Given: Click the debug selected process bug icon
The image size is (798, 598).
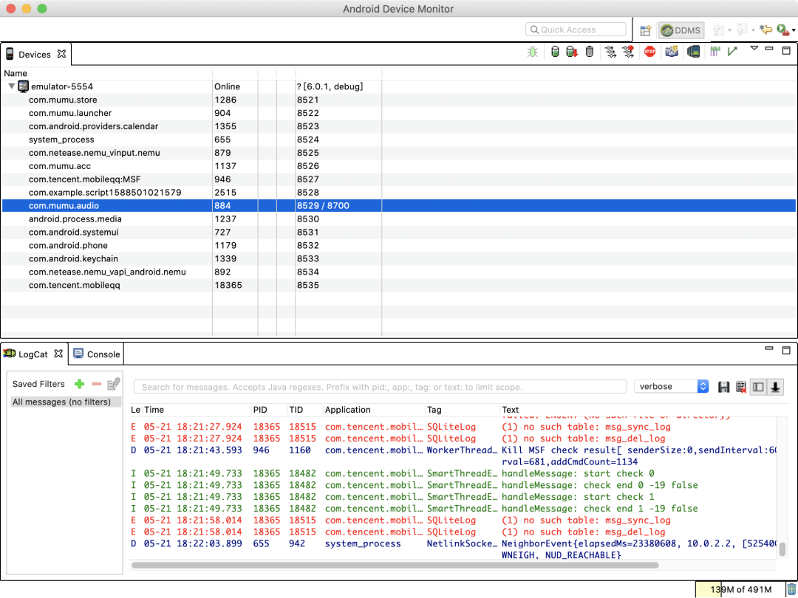Looking at the screenshot, I should 532,52.
